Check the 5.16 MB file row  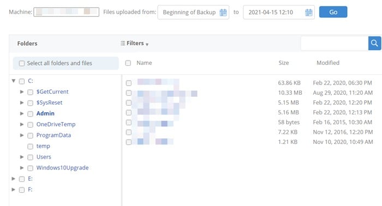click(129, 113)
